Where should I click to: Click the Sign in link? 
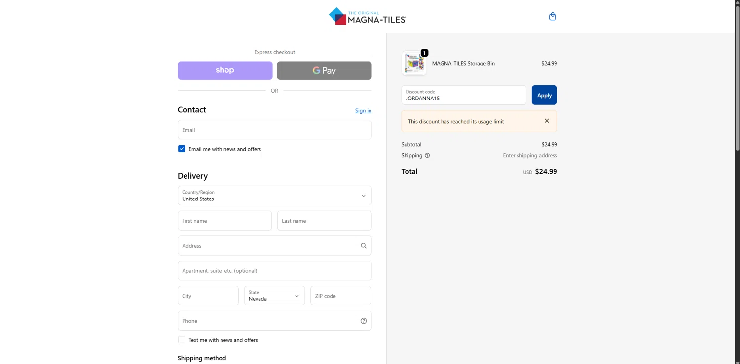coord(363,110)
